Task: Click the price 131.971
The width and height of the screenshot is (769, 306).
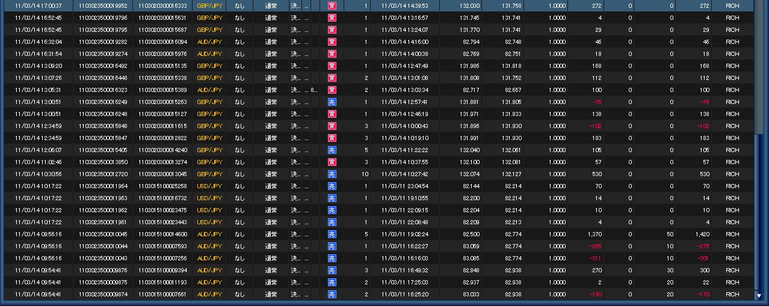Action: (469, 114)
